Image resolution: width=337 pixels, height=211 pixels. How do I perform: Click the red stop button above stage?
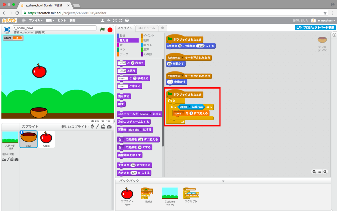coord(110,30)
